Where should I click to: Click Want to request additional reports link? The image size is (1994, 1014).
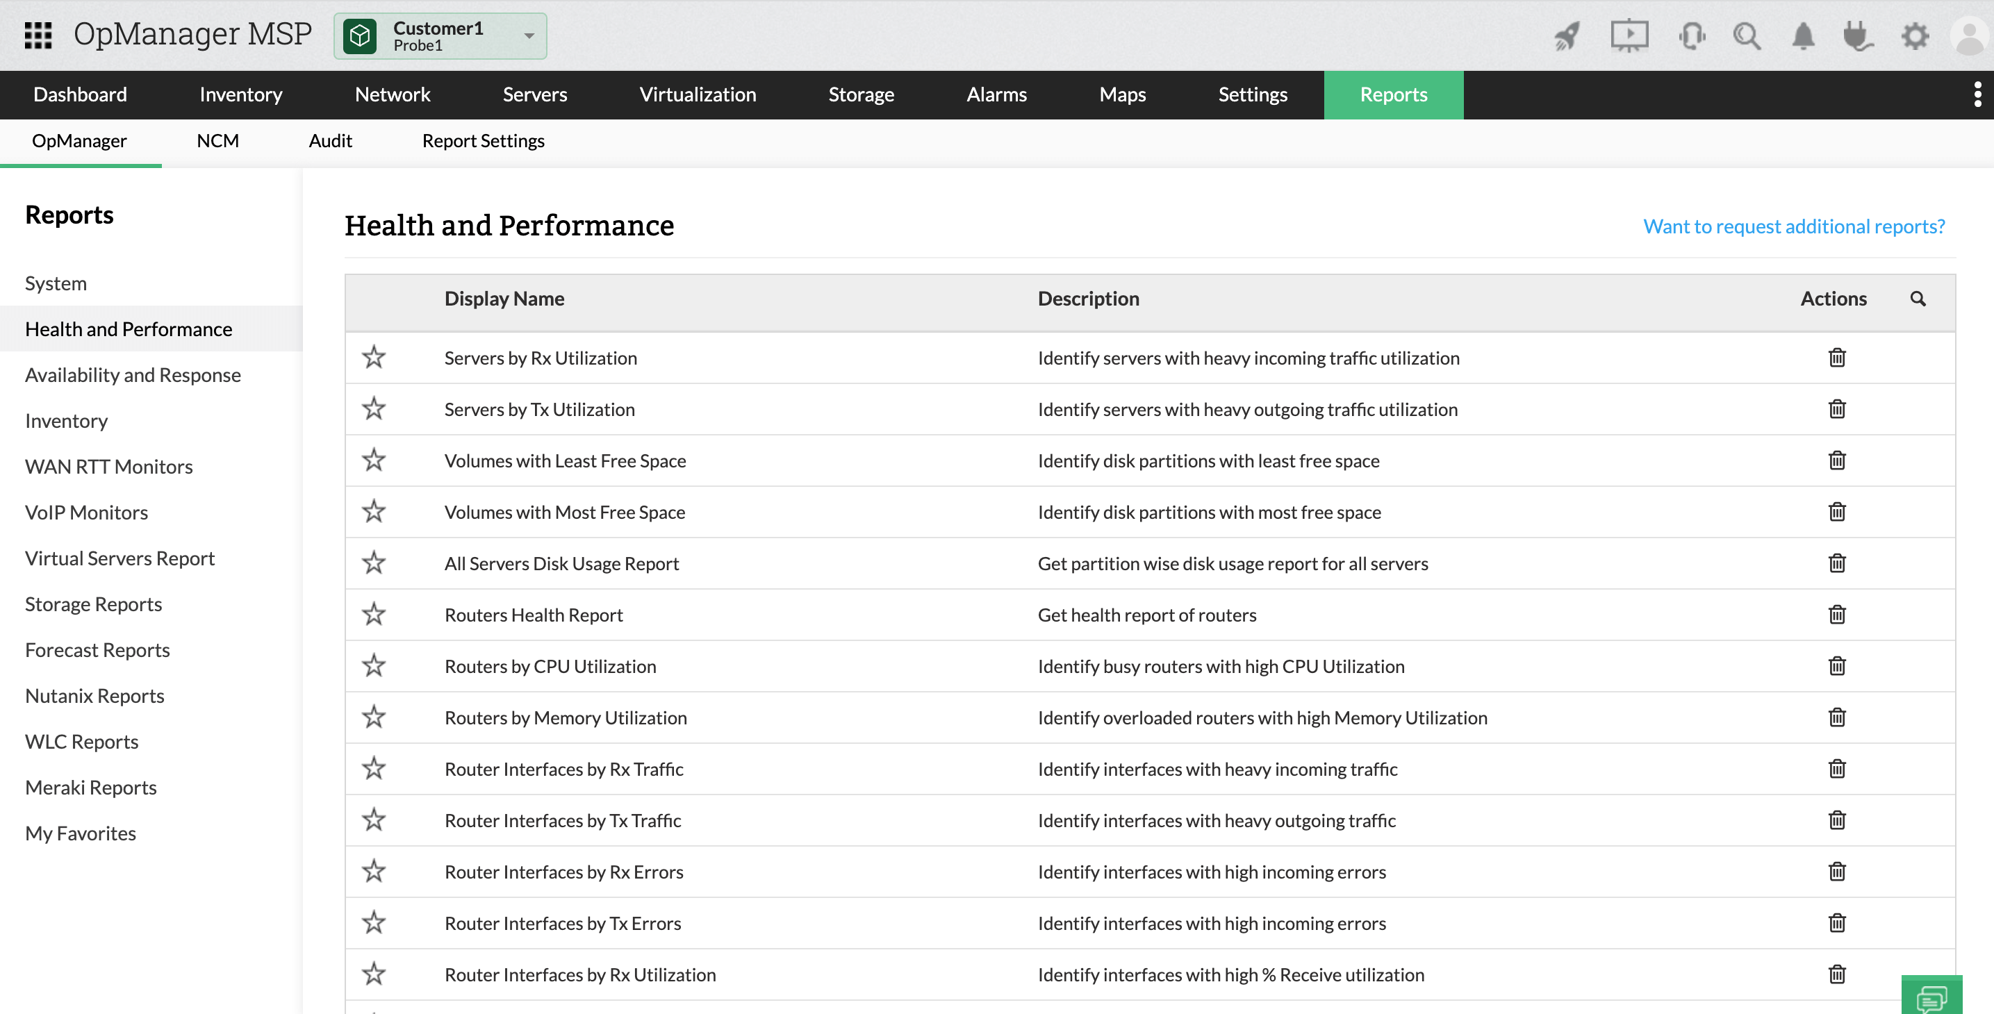(x=1793, y=226)
